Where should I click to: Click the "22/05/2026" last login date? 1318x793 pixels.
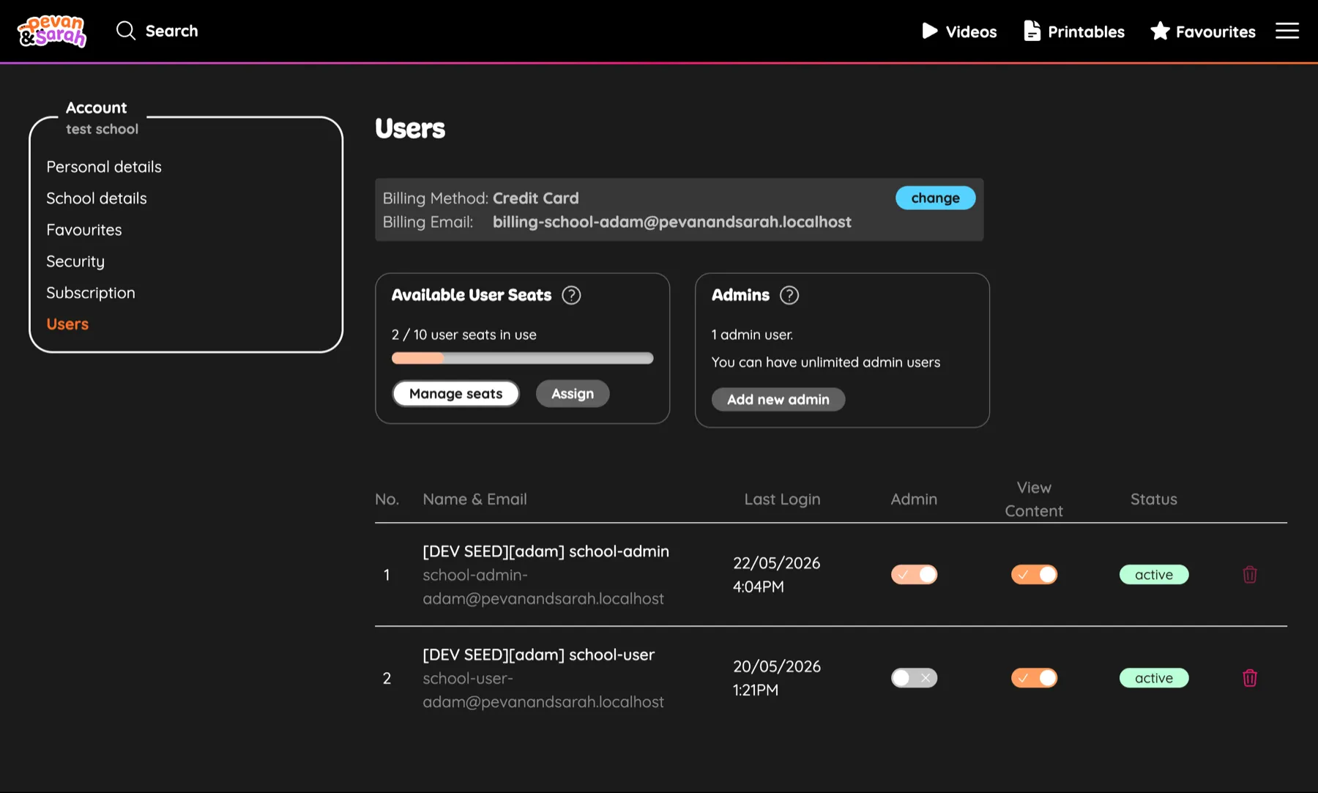coord(776,563)
